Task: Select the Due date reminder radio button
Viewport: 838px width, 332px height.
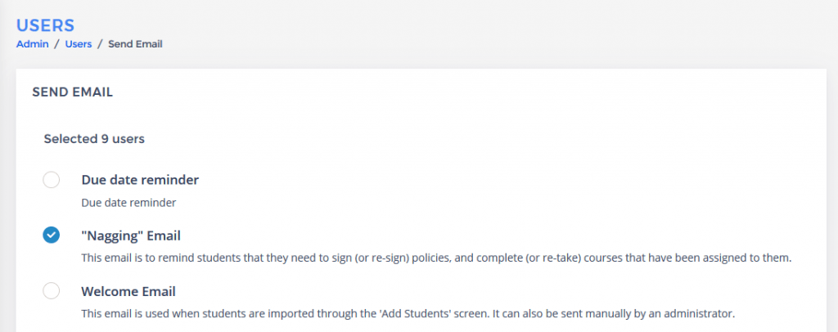Action: (x=51, y=180)
